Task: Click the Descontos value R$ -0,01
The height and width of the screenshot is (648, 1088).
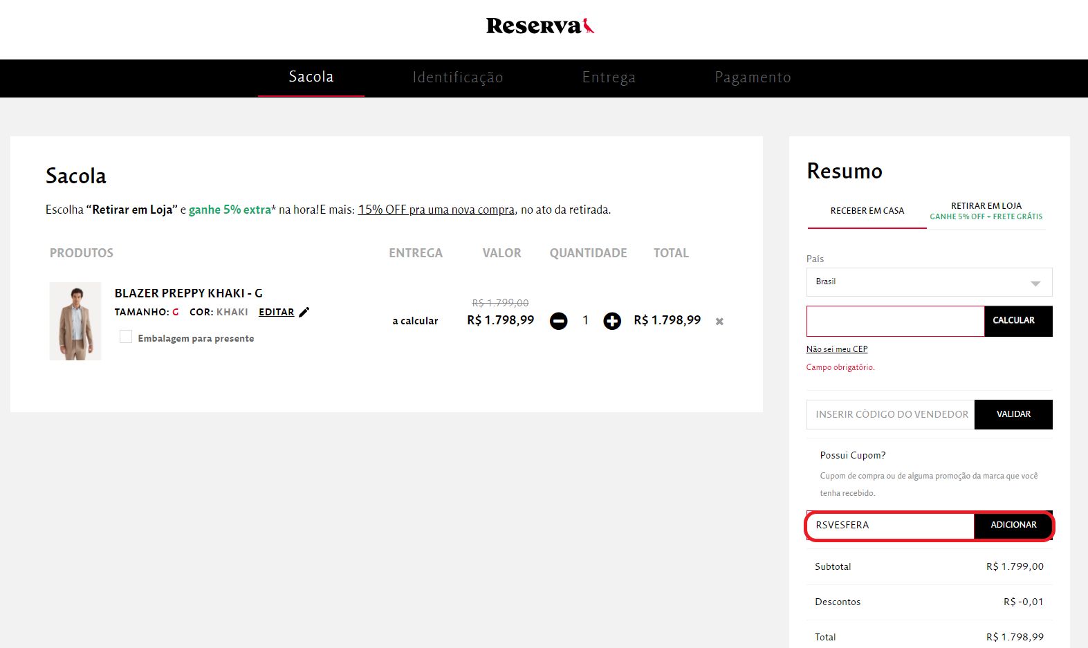Action: [1024, 602]
